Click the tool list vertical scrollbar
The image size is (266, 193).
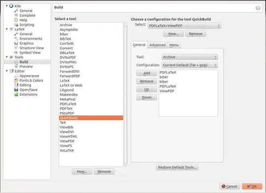(126, 94)
